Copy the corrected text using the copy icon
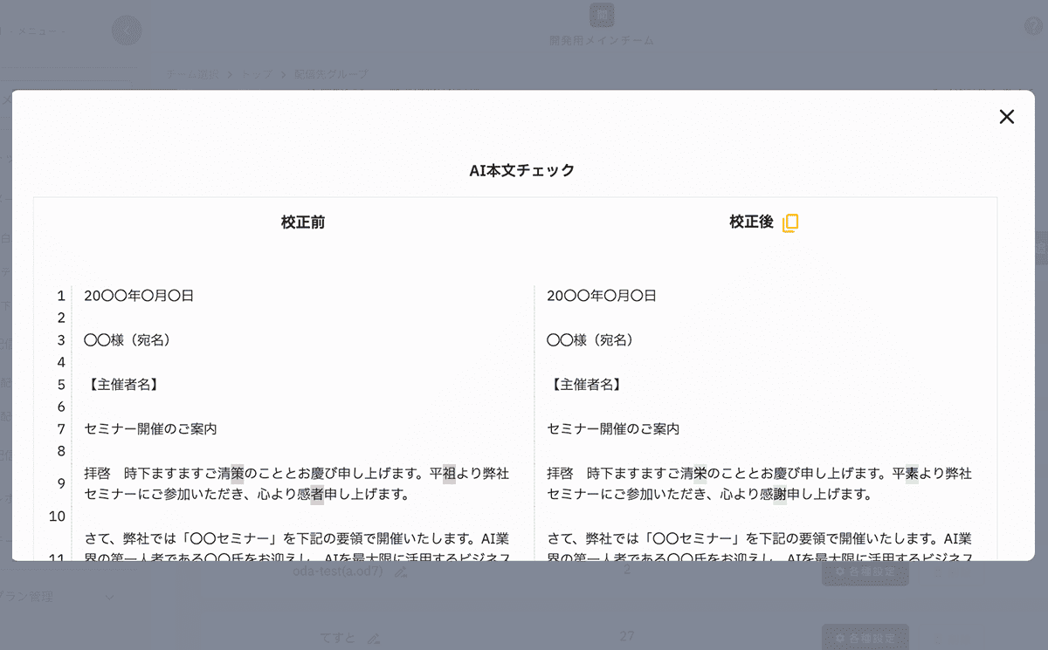The height and width of the screenshot is (650, 1048). point(791,222)
